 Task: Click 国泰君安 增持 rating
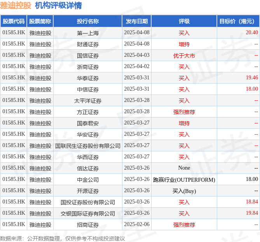pos(184,123)
